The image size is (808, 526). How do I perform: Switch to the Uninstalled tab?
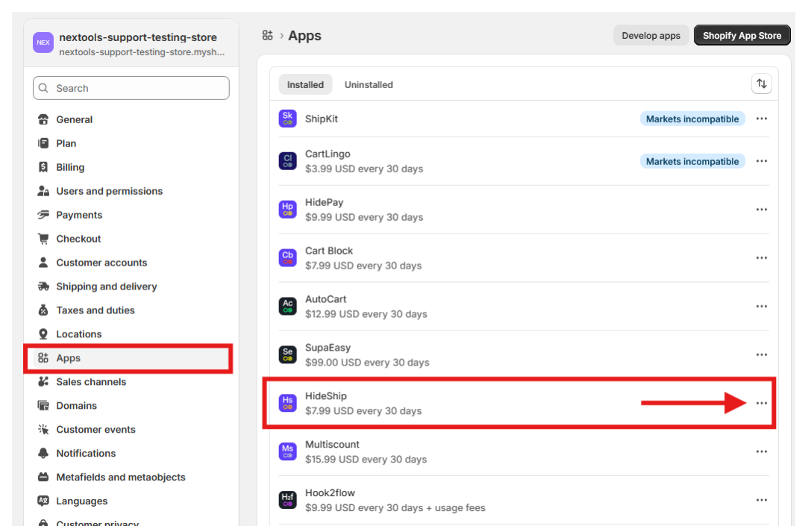click(369, 85)
